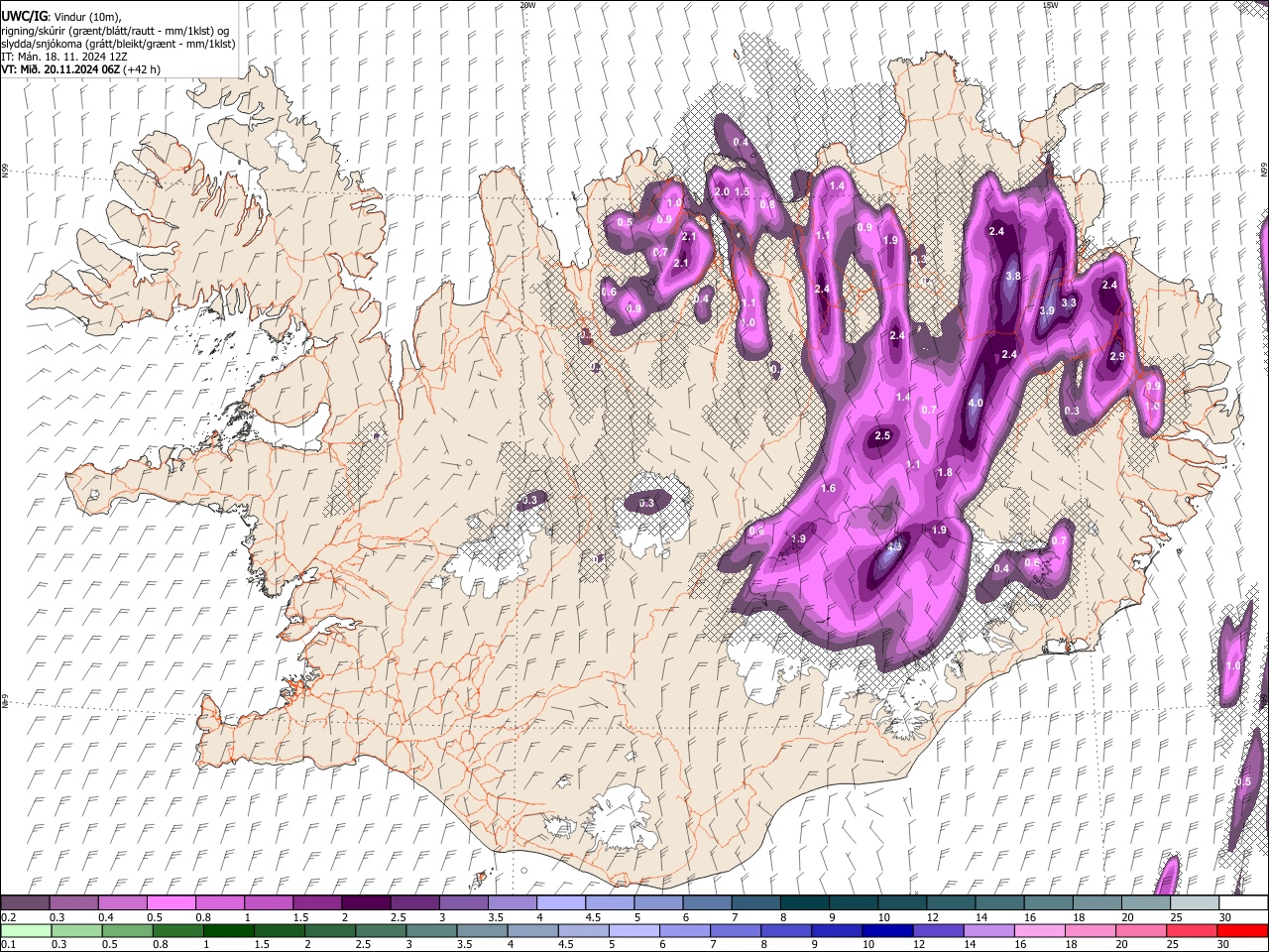Select the 'VT: Mið. 20.11.2024 06Z' valid time line

[x=61, y=69]
